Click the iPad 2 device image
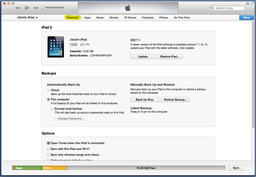 pyautogui.click(x=56, y=47)
